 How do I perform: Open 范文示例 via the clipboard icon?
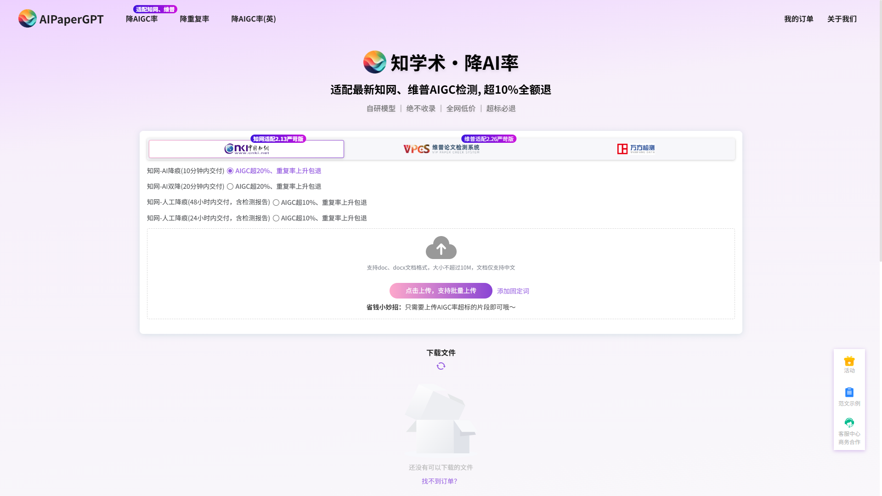[849, 392]
